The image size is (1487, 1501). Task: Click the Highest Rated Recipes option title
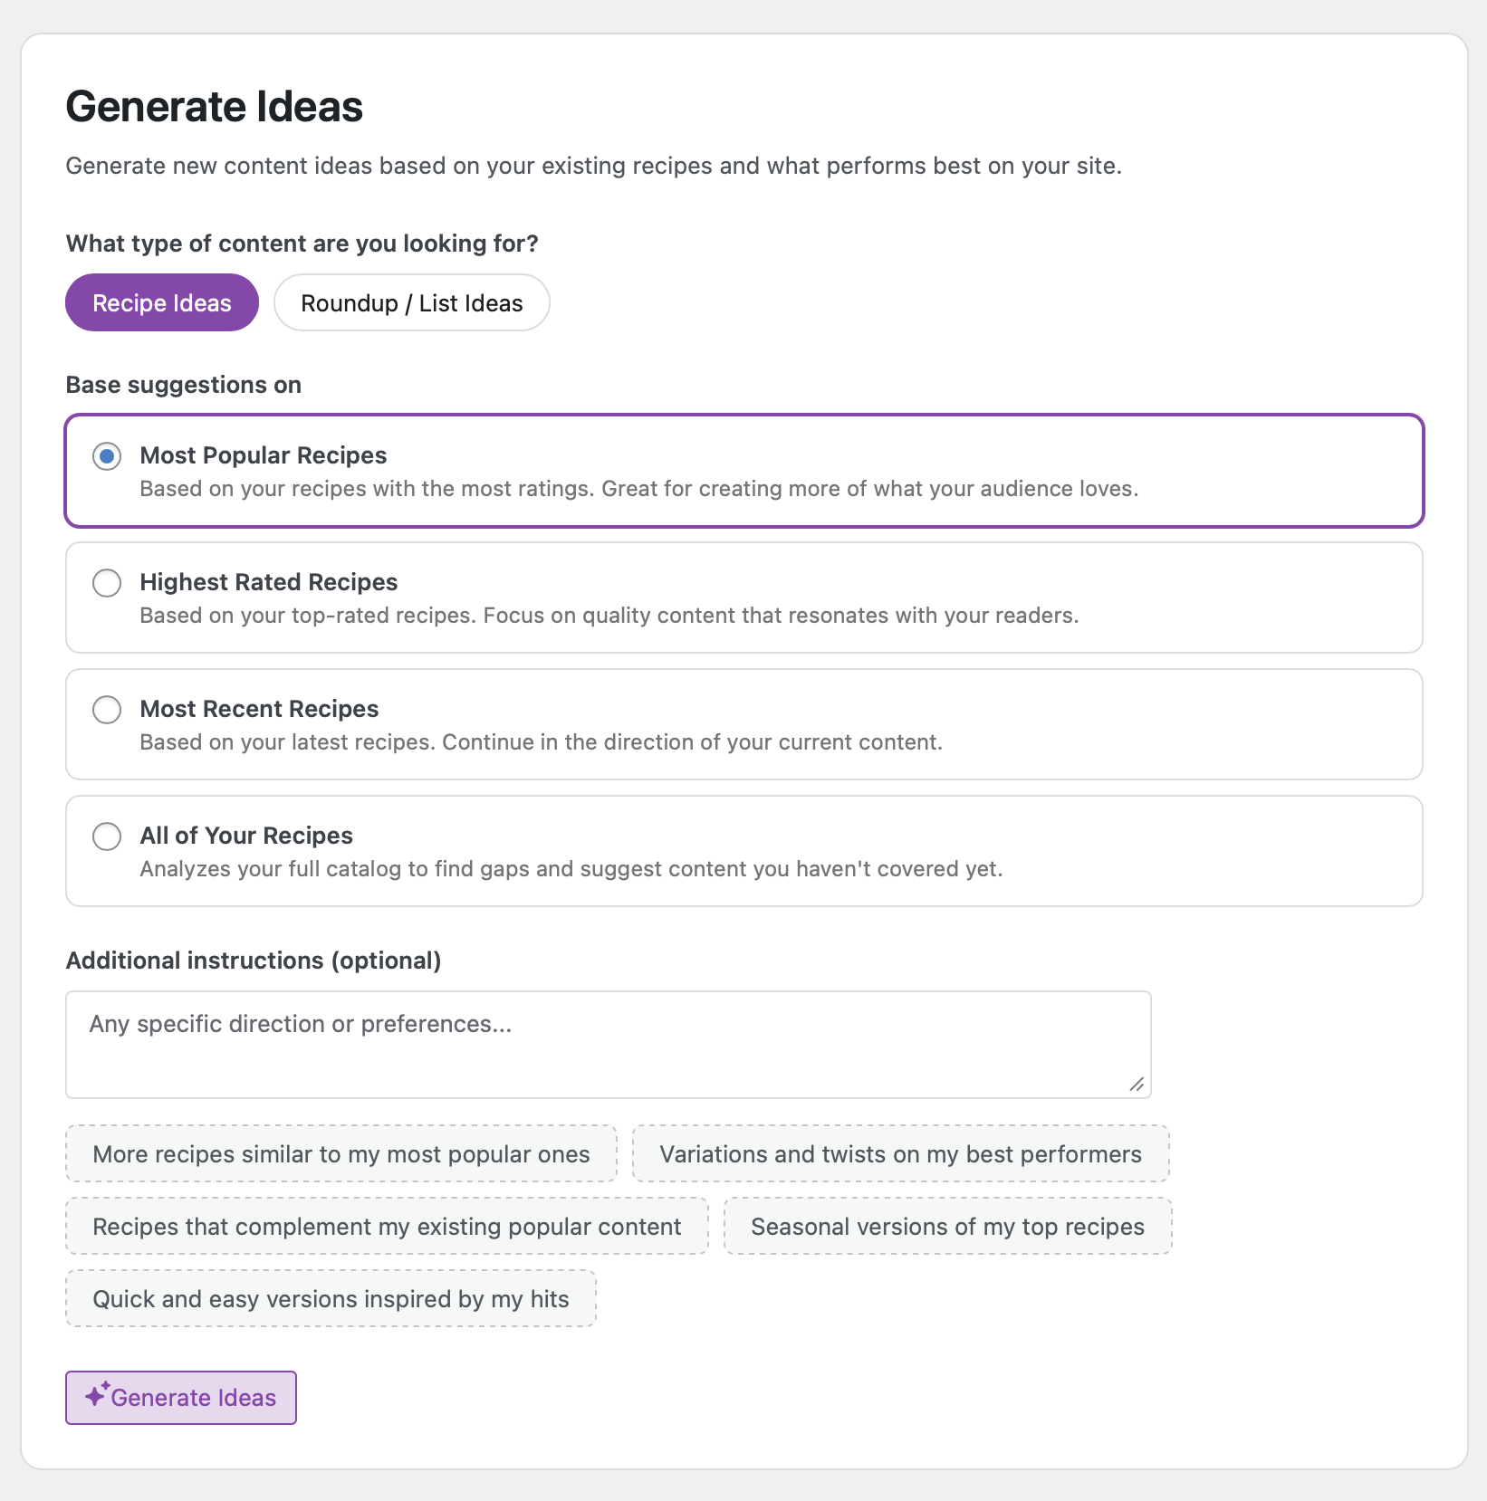click(269, 582)
